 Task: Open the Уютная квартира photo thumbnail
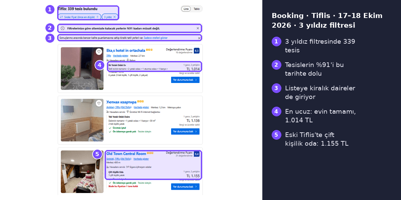[82, 120]
